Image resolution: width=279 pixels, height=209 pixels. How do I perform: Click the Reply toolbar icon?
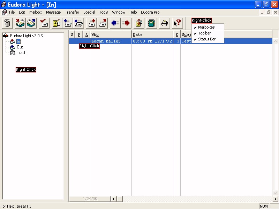tap(68, 23)
